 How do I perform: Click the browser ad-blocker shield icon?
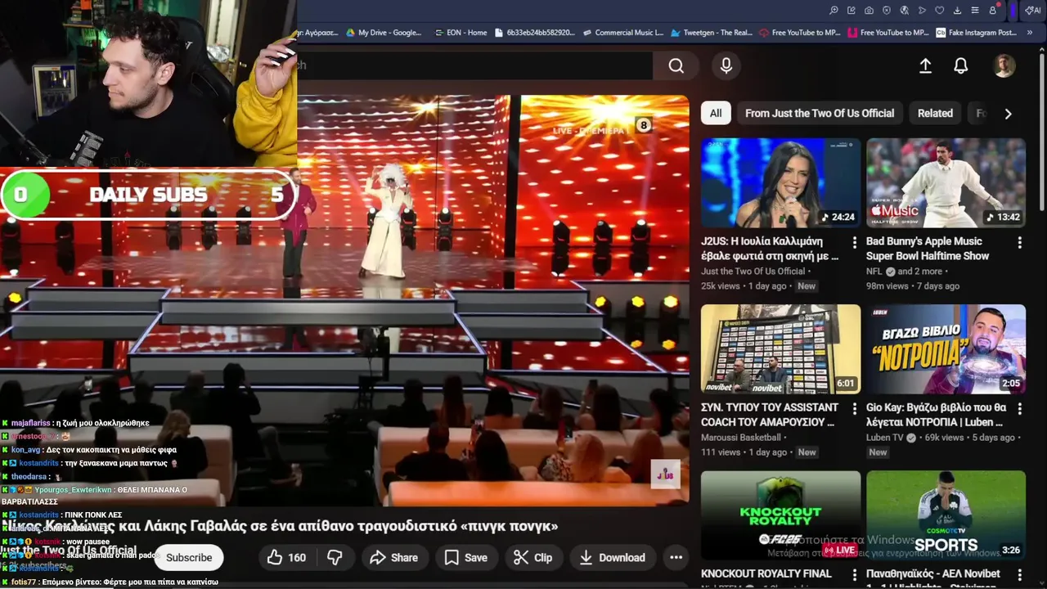click(887, 11)
